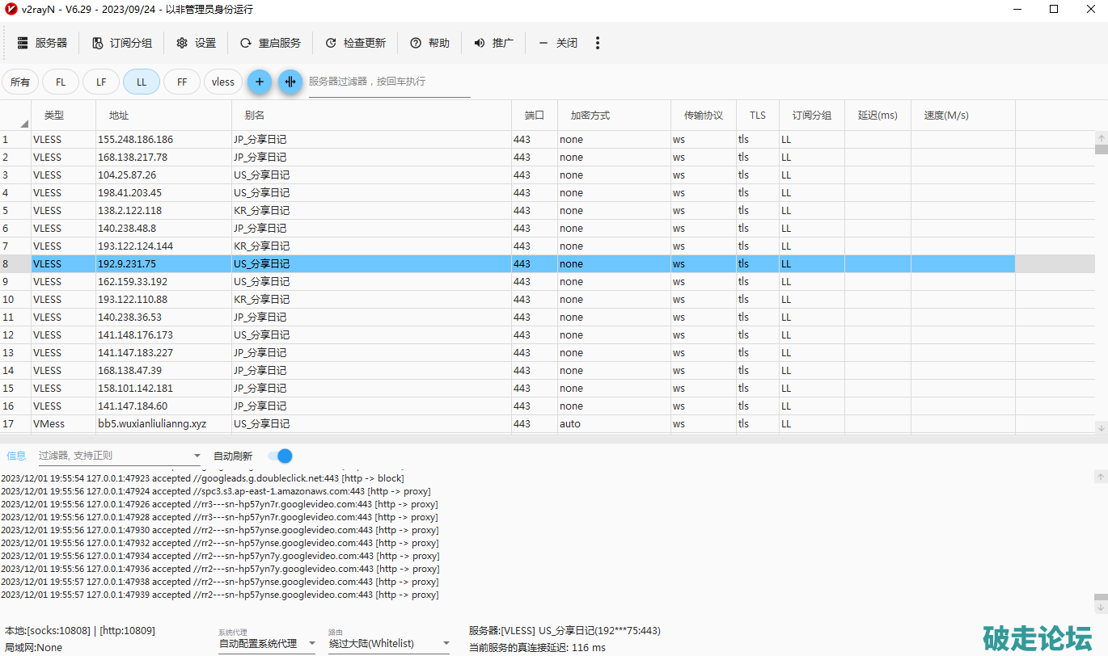Click the blue auto column width button
Image resolution: width=1108 pixels, height=656 pixels.
coord(290,82)
